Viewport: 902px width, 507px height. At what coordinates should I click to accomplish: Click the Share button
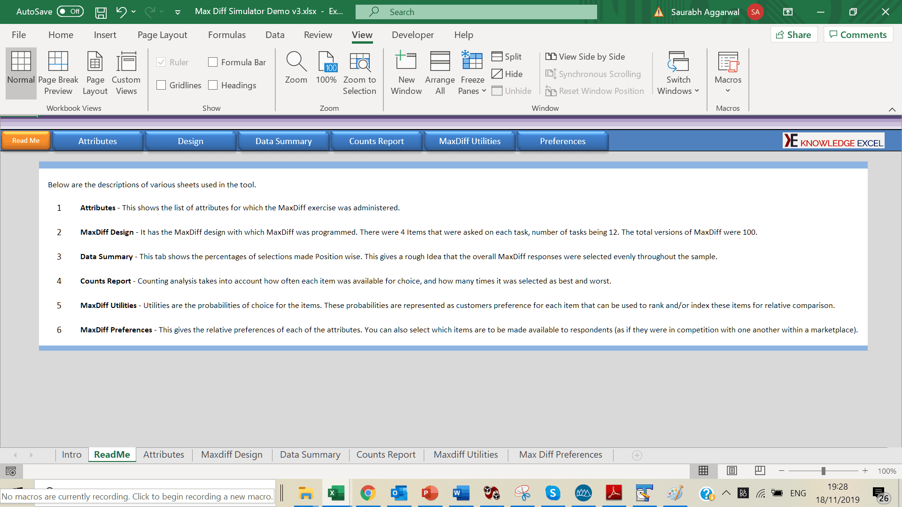793,35
